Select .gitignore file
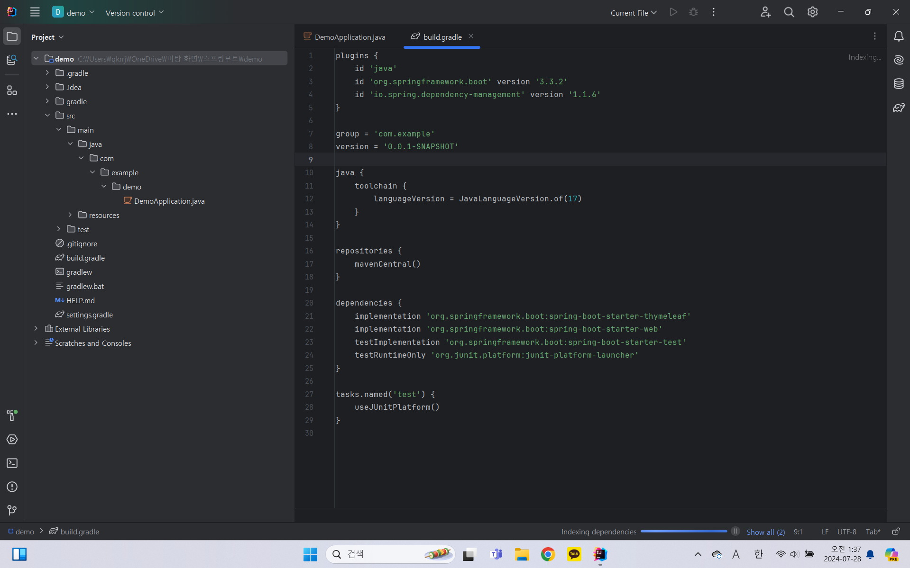Viewport: 910px width, 568px height. [x=76, y=243]
